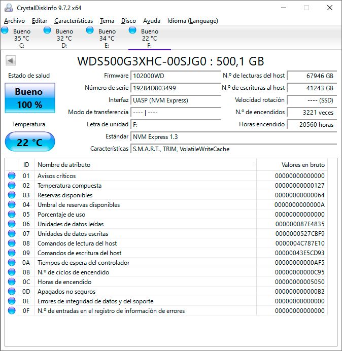Click the CrystalDiskInfo app icon in title bar
The image size is (342, 351).
pyautogui.click(x=9, y=8)
